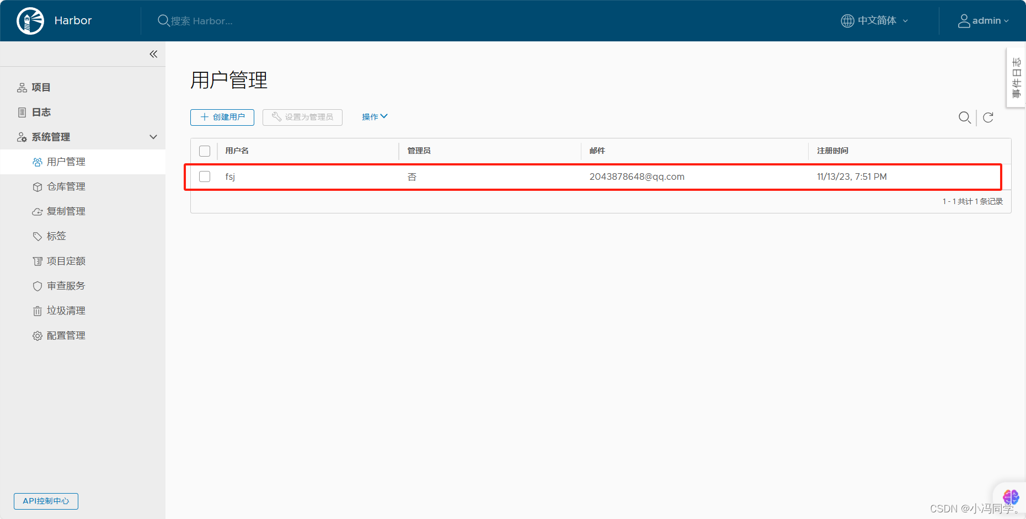Viewport: 1026px width, 519px height.
Task: Open the API控制中心 button
Action: [x=46, y=501]
